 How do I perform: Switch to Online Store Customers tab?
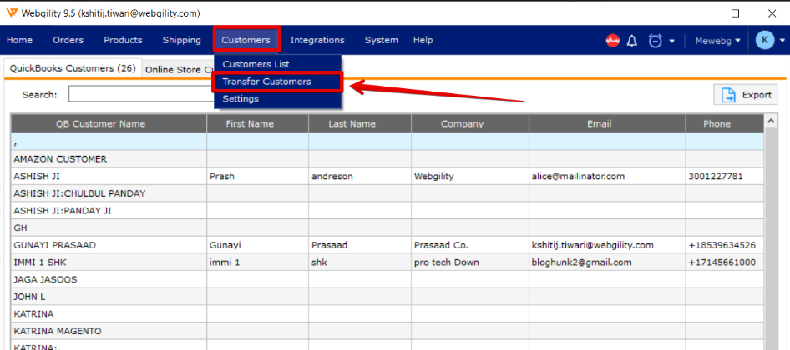[180, 70]
